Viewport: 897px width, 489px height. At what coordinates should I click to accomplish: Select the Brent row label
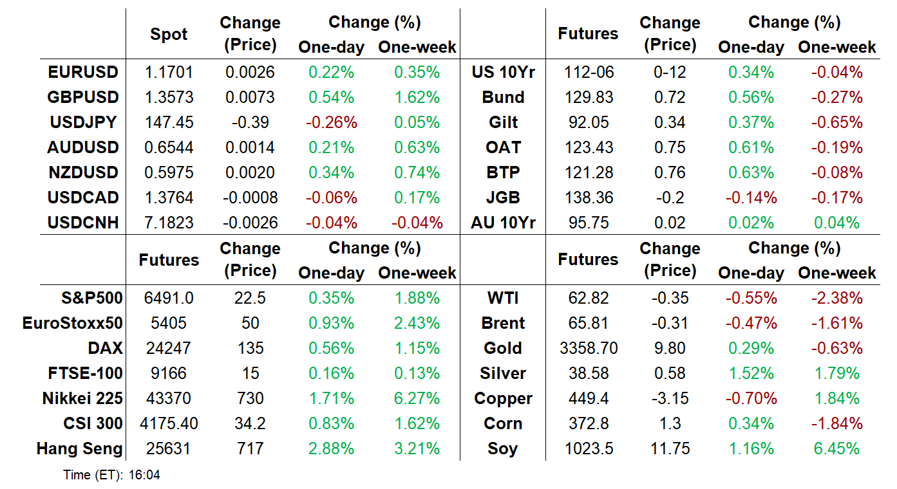pos(503,323)
